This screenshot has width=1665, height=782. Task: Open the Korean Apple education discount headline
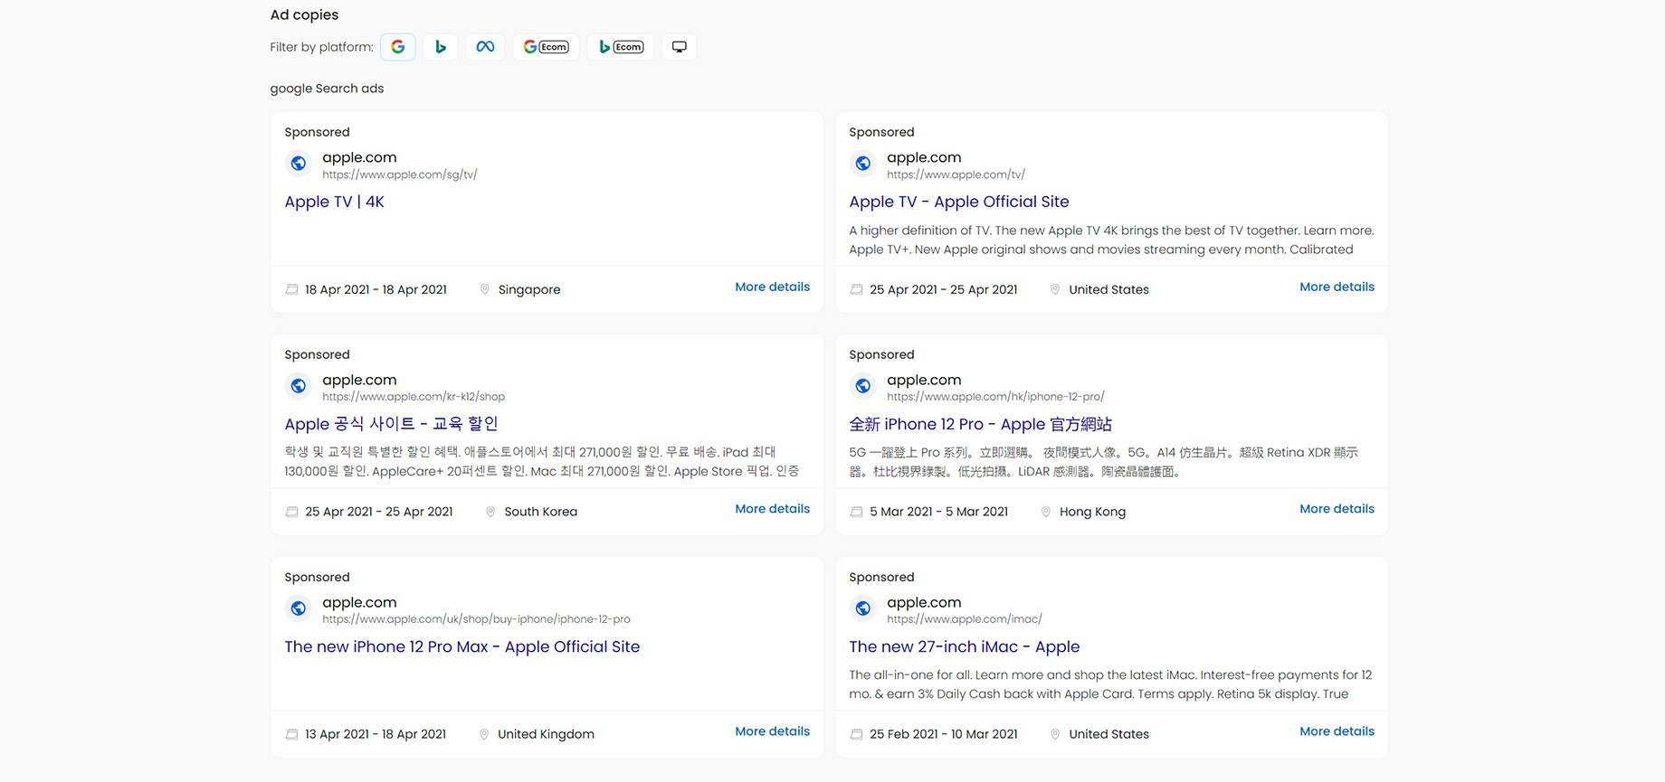click(392, 425)
